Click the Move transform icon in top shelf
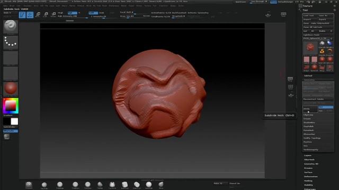 click(x=38, y=15)
